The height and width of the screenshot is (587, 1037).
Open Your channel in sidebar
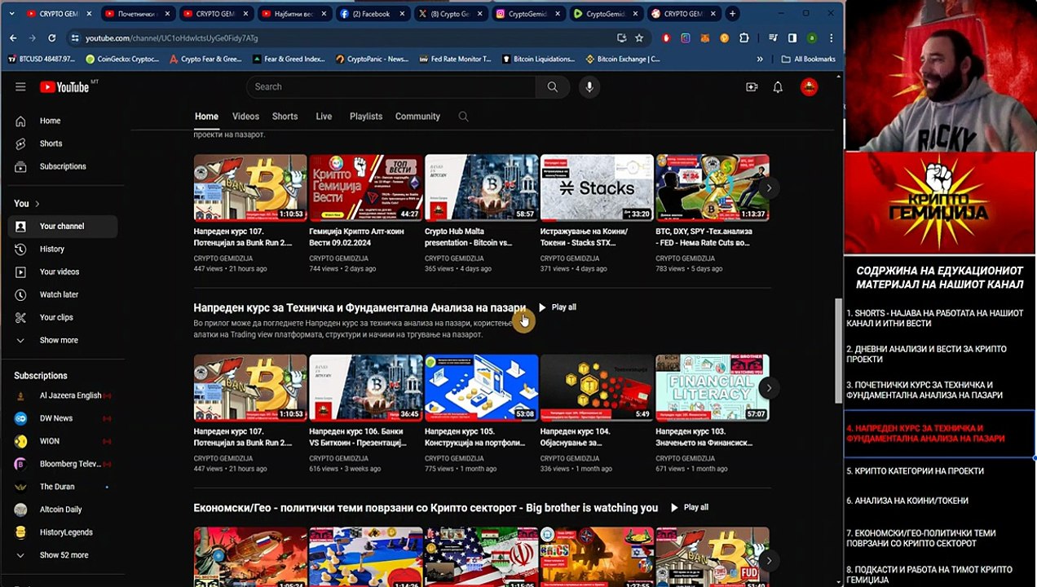[x=62, y=227]
